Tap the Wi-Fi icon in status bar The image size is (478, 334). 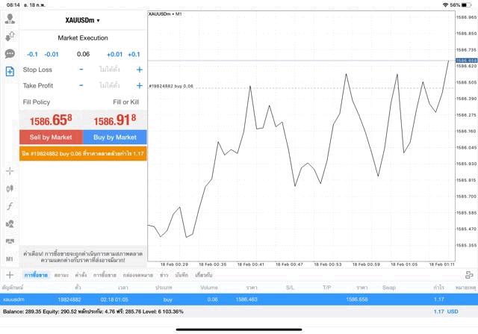click(x=445, y=5)
